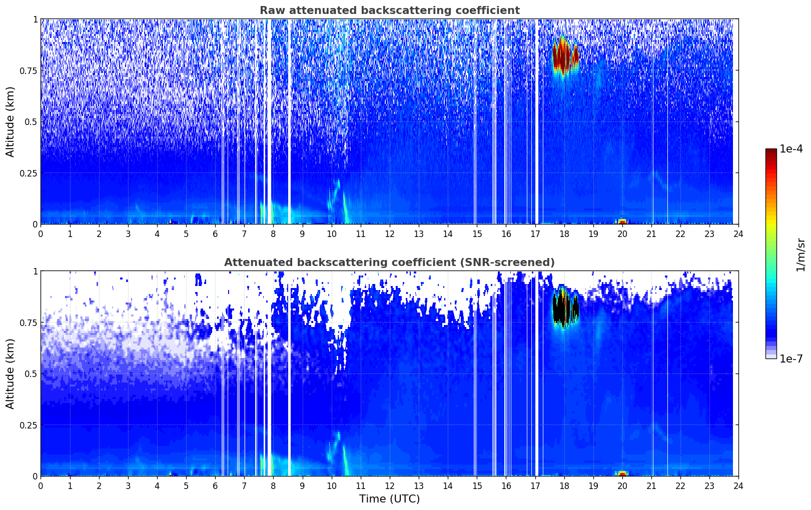This screenshot has height=510, width=811.
Task: Click the red cloud feature in the top plot
Action: tap(565, 55)
